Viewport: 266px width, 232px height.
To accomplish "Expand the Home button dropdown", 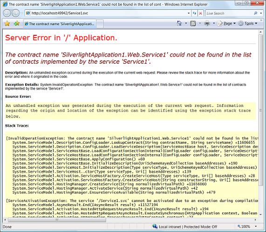I will pyautogui.click(x=186, y=23).
